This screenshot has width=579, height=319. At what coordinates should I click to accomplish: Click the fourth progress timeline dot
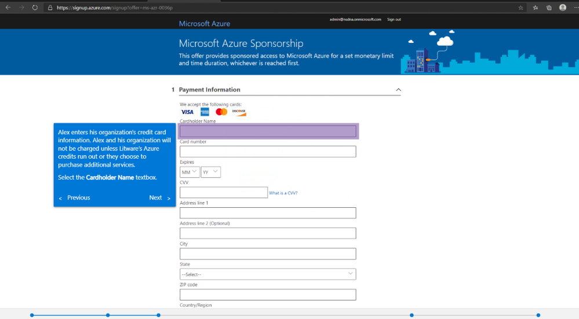pos(412,316)
